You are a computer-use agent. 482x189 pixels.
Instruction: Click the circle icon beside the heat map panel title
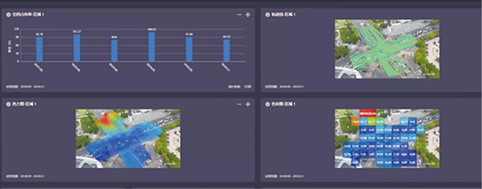(9, 104)
